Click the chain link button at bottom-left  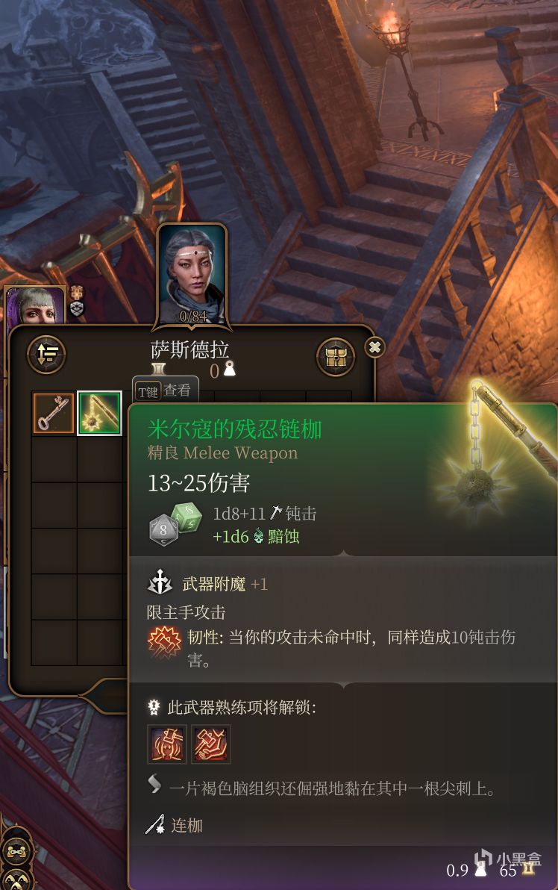click(x=17, y=850)
